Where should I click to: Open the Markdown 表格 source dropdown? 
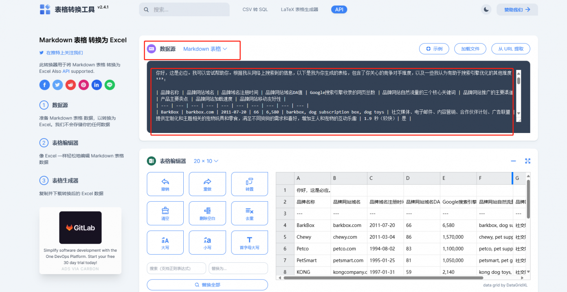click(205, 49)
